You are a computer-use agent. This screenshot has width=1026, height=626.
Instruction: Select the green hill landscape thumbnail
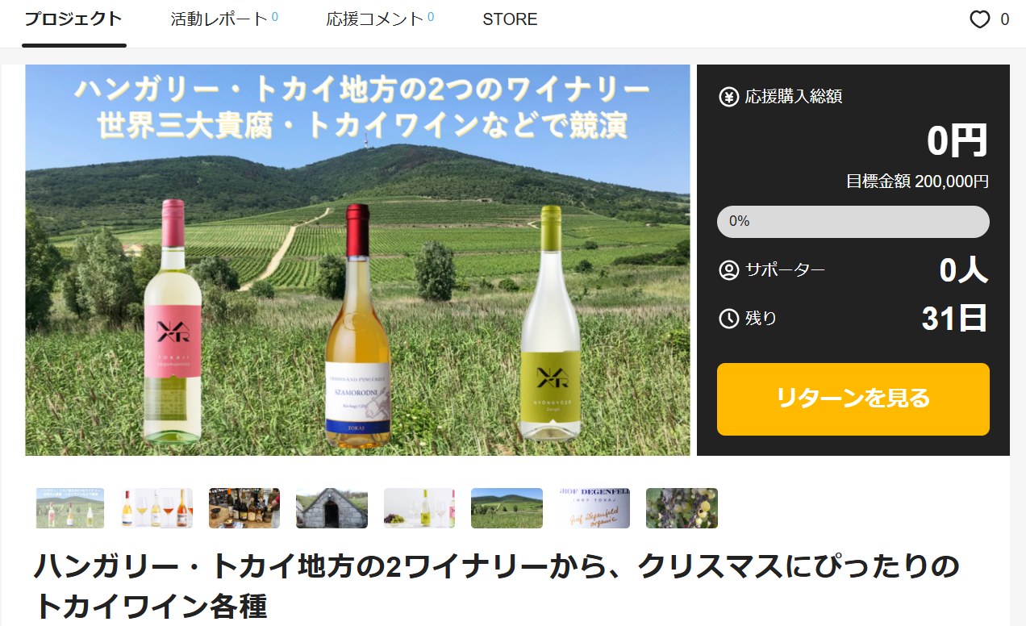[x=507, y=508]
